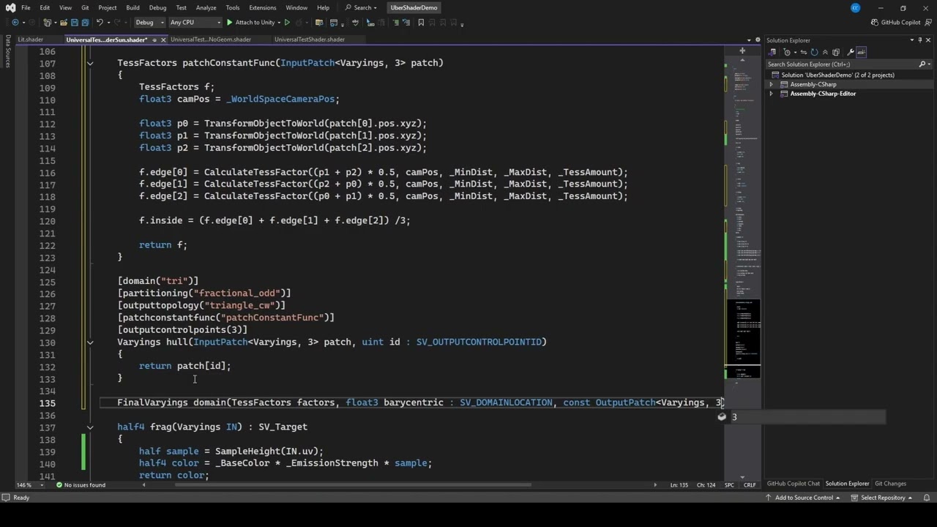Viewport: 937px width, 527px height.
Task: Toggle auto-hide pin on Solution Explorer
Action: pyautogui.click(x=920, y=40)
